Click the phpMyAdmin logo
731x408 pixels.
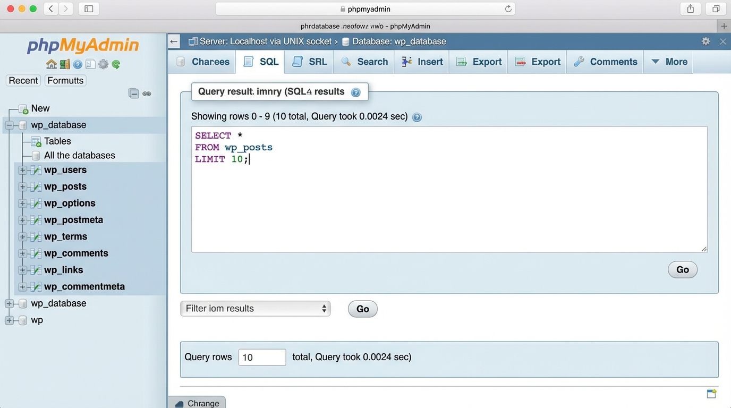pyautogui.click(x=82, y=46)
